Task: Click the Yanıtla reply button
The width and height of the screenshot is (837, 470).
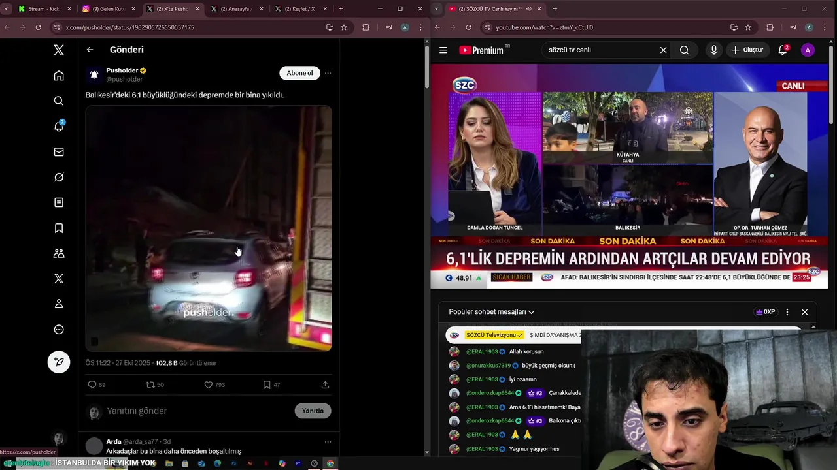Action: tap(313, 411)
